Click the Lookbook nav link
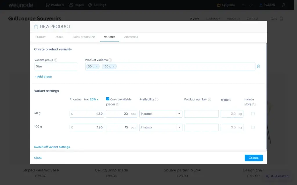The width and height of the screenshot is (297, 185). click(213, 18)
